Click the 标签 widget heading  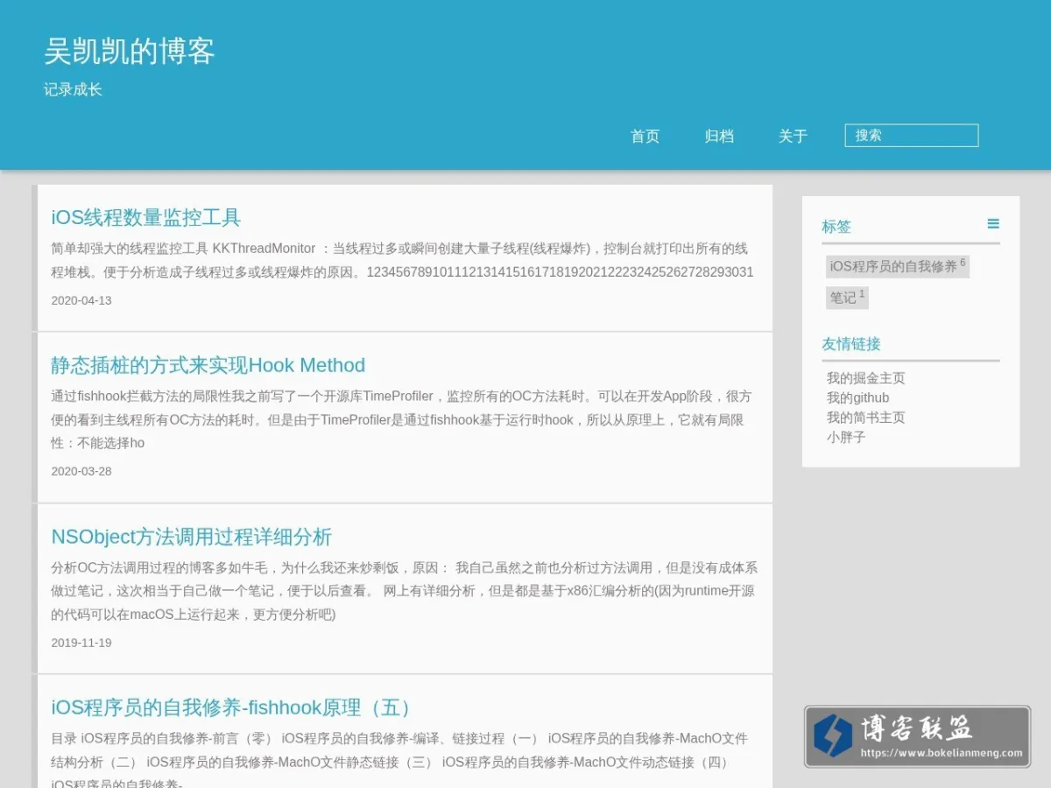(x=836, y=227)
